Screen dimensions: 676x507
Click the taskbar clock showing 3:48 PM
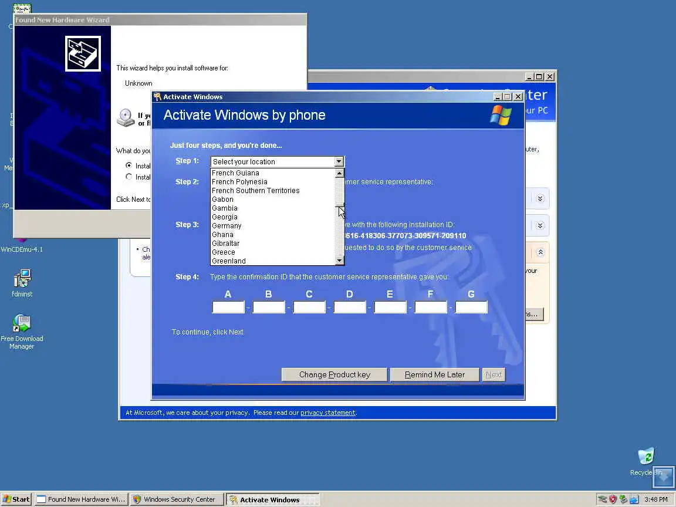tap(655, 499)
